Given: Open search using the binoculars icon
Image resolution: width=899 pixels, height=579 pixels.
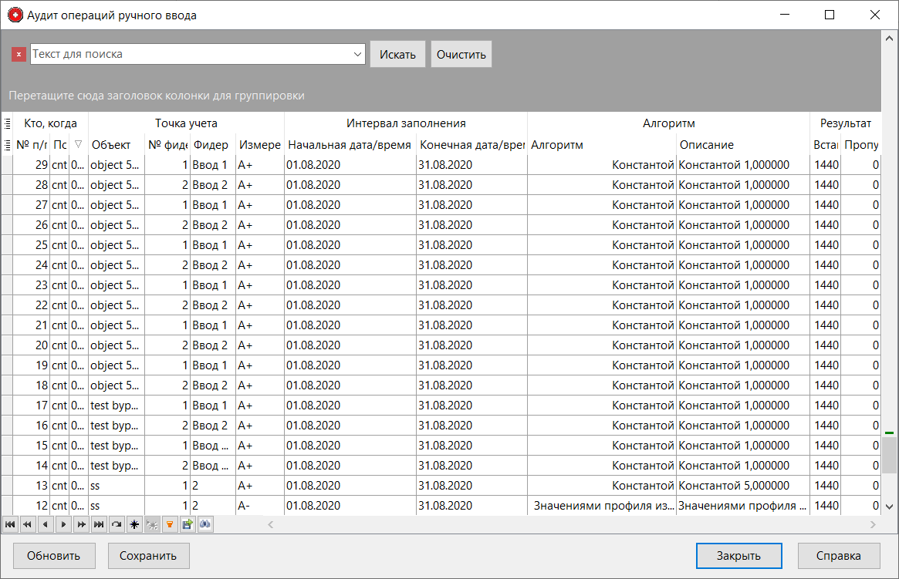Looking at the screenshot, I should pyautogui.click(x=204, y=524).
